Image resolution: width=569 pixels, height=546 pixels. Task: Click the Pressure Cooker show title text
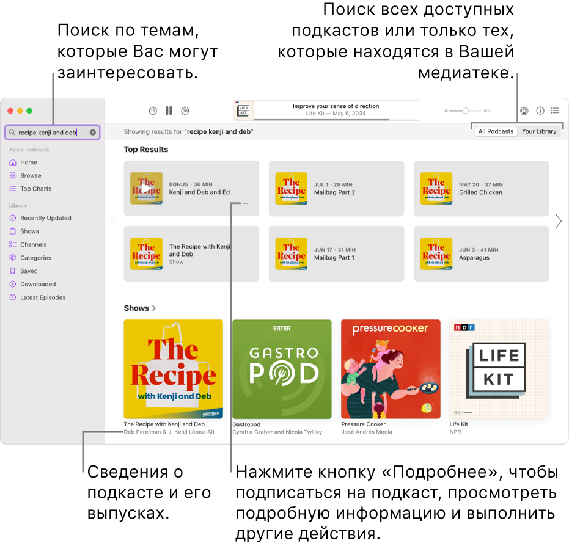pos(363,424)
